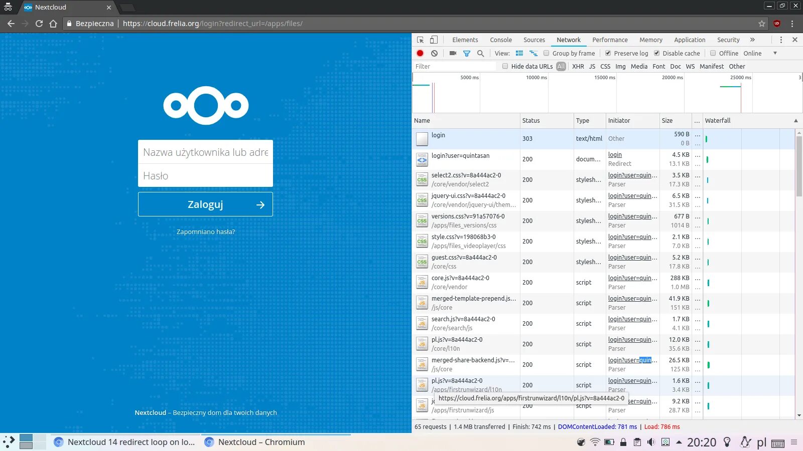Open the Sources tab
The width and height of the screenshot is (803, 451).
pyautogui.click(x=534, y=40)
